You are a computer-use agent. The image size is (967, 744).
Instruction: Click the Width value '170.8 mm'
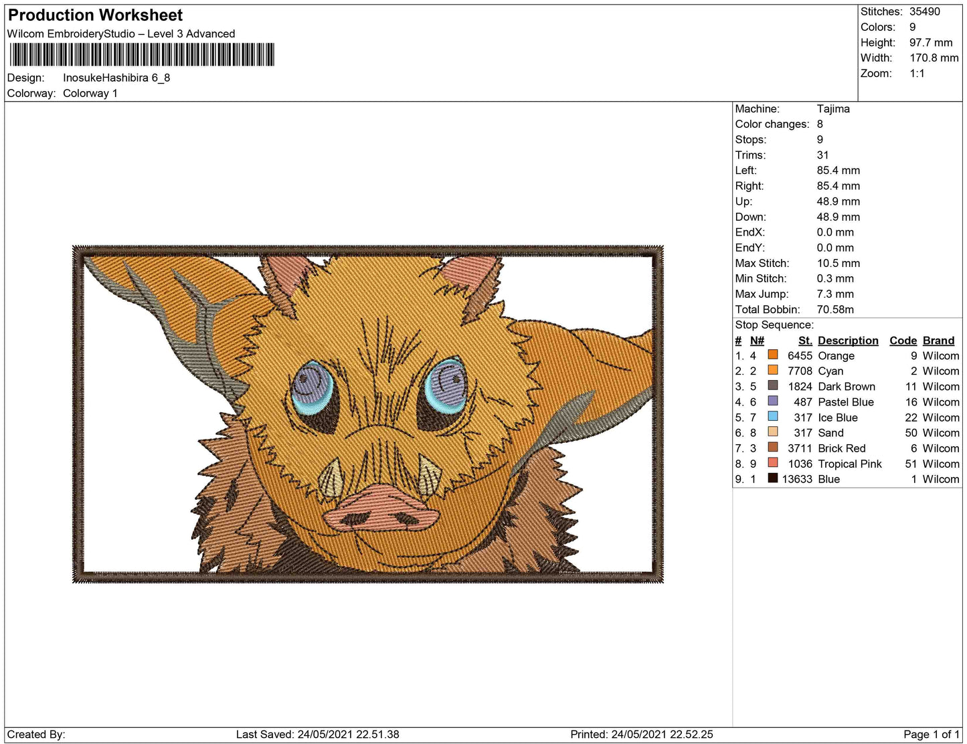click(x=934, y=58)
